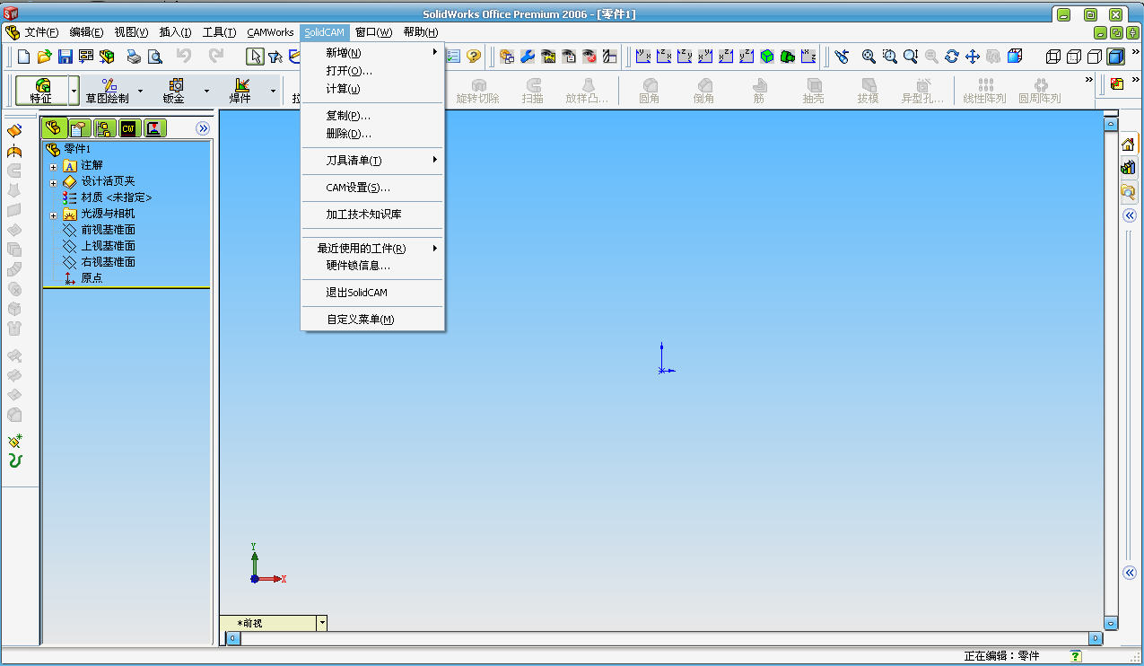Expand the 注解 tree node
This screenshot has width=1144, height=666.
click(53, 166)
